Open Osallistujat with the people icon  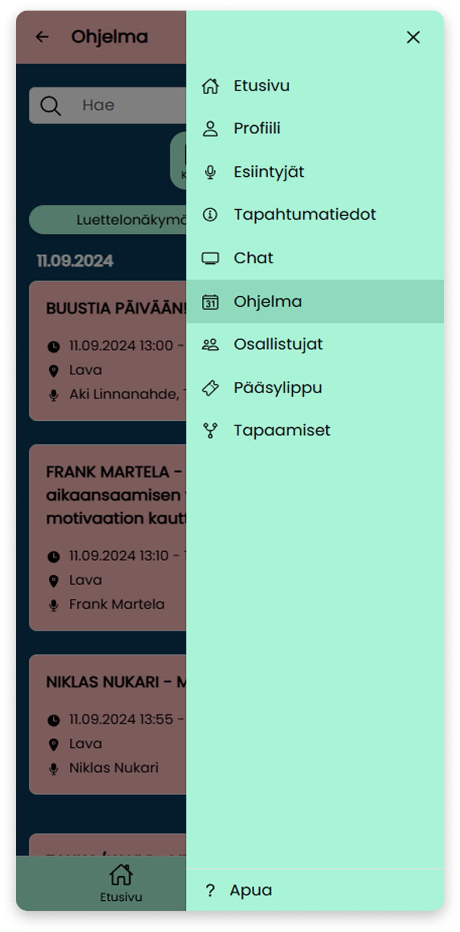[x=209, y=343]
